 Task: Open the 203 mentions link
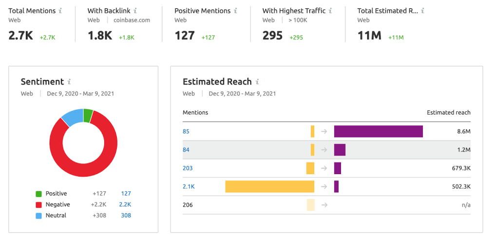coord(188,168)
